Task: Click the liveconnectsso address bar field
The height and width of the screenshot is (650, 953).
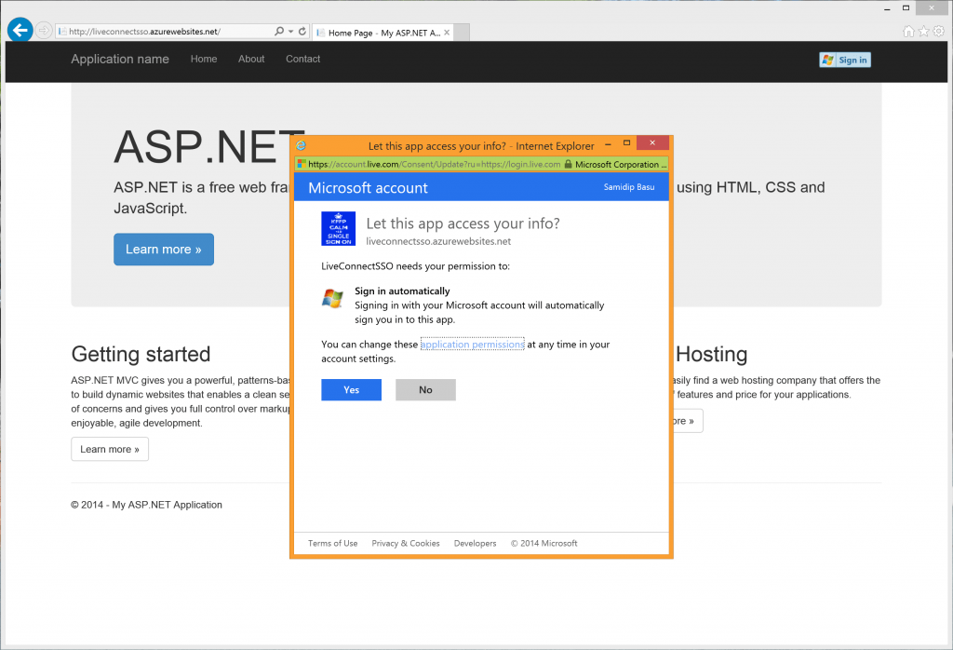Action: [163, 32]
